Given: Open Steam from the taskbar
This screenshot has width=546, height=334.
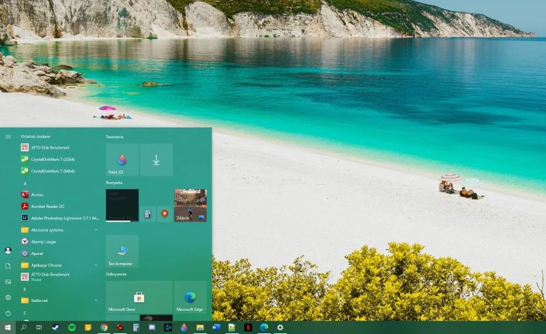Looking at the screenshot, I should (55, 327).
